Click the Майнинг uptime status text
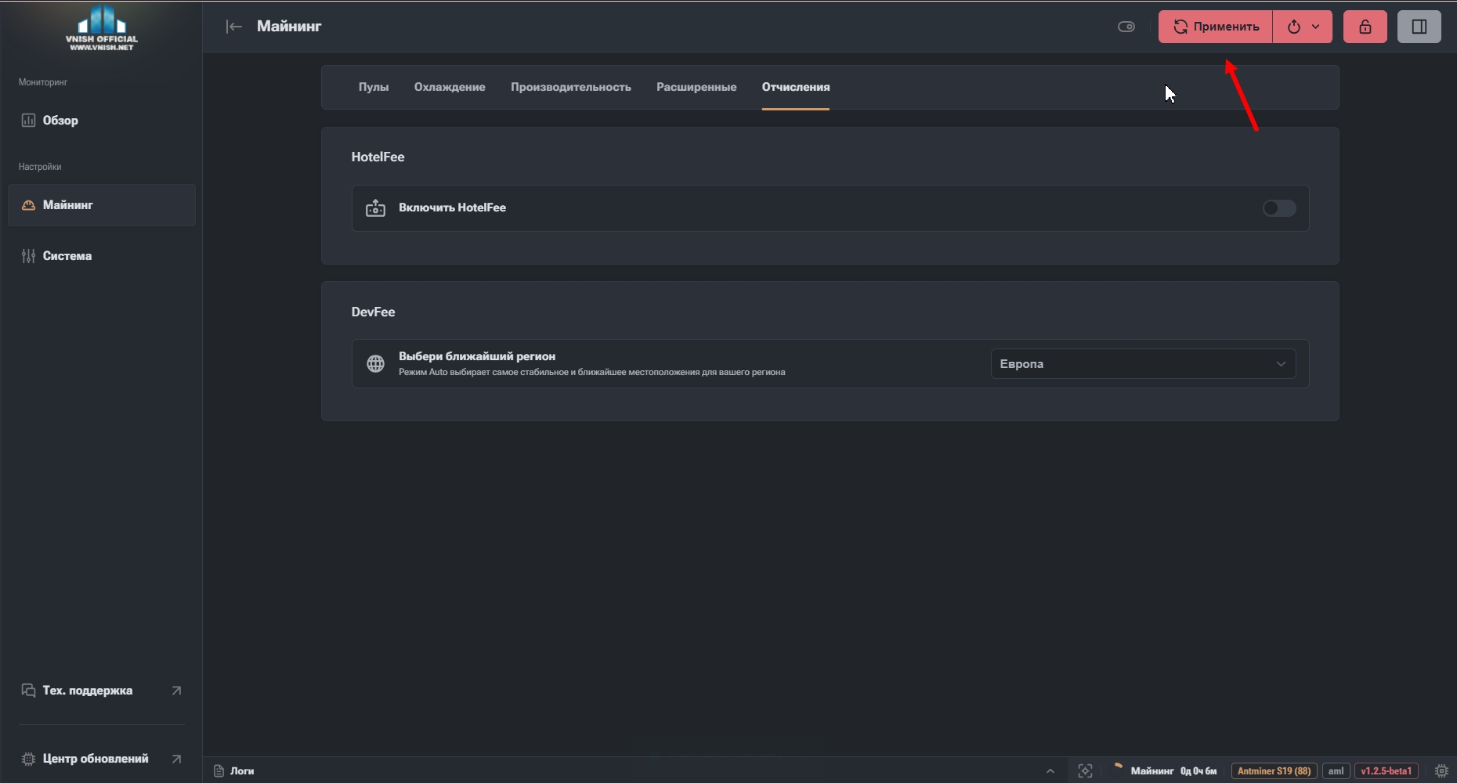Screen dimensions: 1457x783 1173,771
